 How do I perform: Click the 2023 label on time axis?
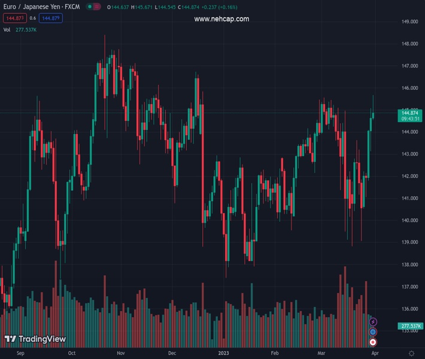click(x=223, y=354)
